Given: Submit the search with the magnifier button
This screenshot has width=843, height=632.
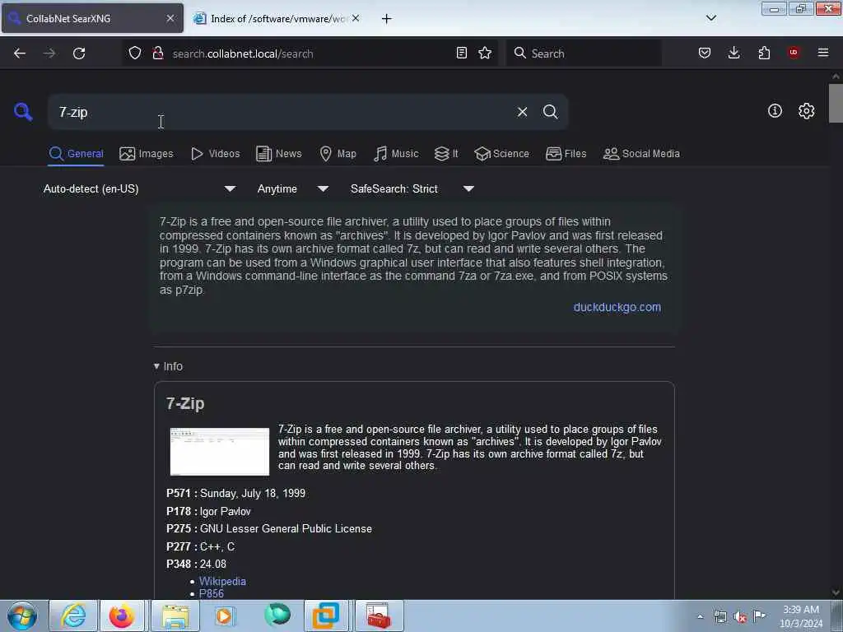Looking at the screenshot, I should 551,112.
